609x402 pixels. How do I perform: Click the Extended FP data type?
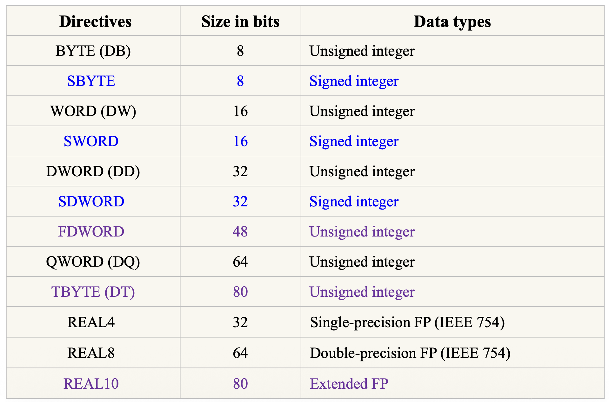coord(349,384)
